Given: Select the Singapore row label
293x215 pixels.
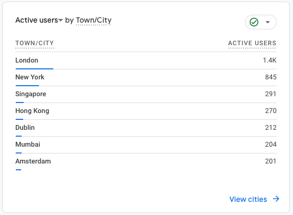Looking at the screenshot, I should [31, 94].
